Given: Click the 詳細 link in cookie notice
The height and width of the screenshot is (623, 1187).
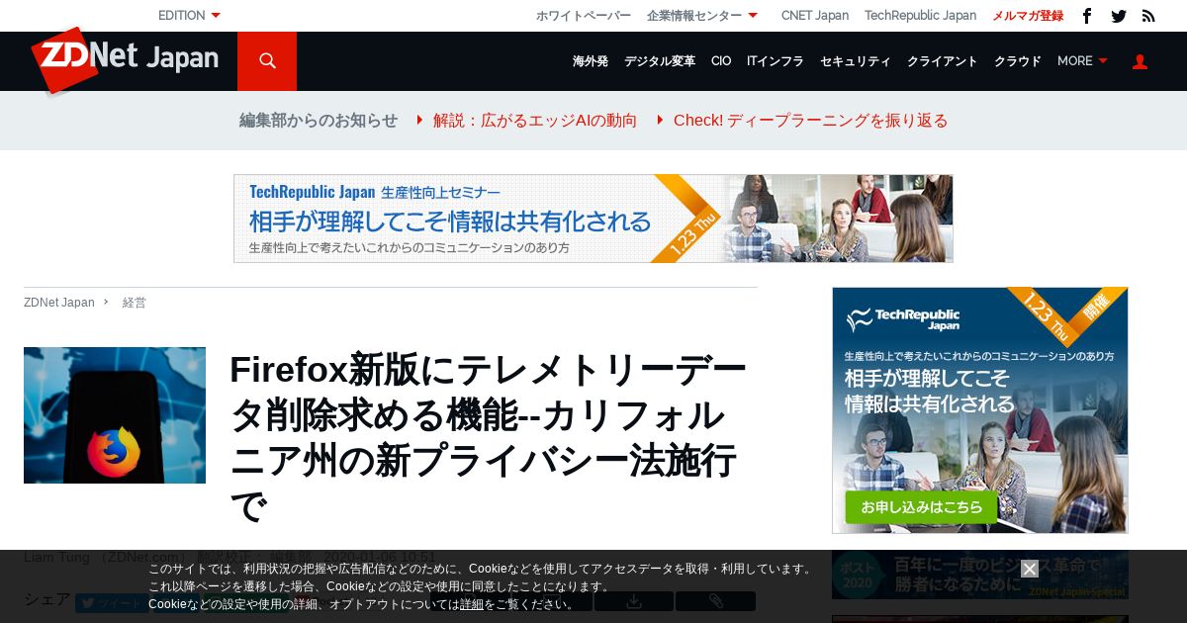Looking at the screenshot, I should pos(472,604).
